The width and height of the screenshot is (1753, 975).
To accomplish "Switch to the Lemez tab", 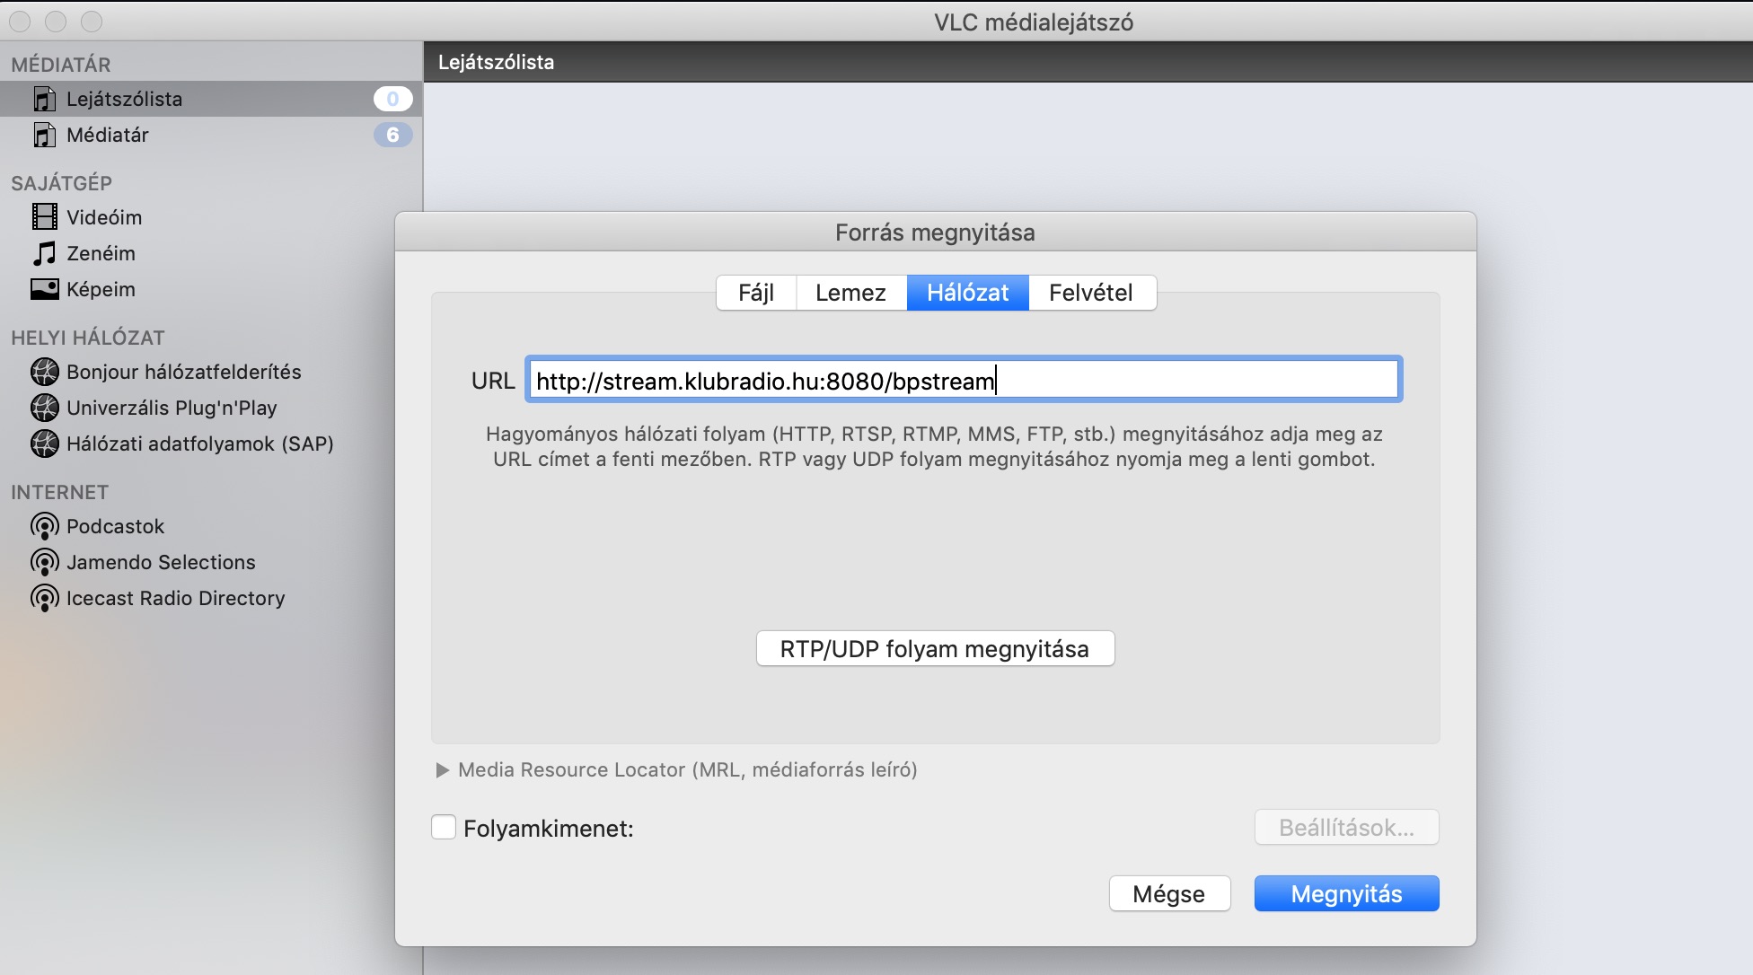I will coord(850,293).
